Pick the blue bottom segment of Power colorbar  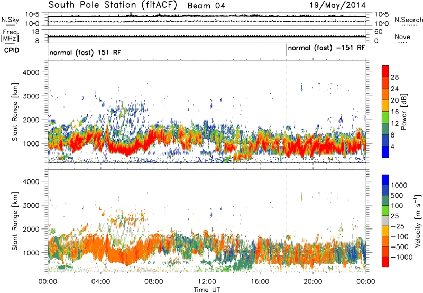(385, 152)
